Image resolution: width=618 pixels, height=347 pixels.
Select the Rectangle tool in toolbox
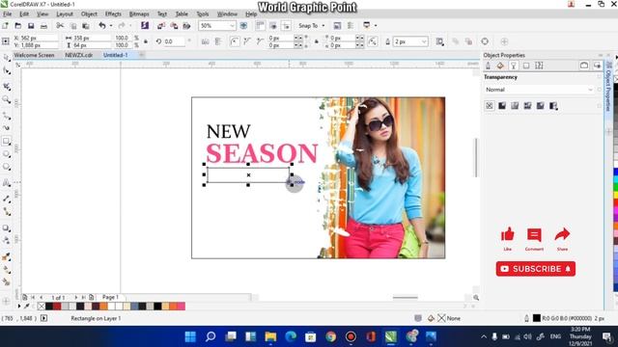[7, 142]
